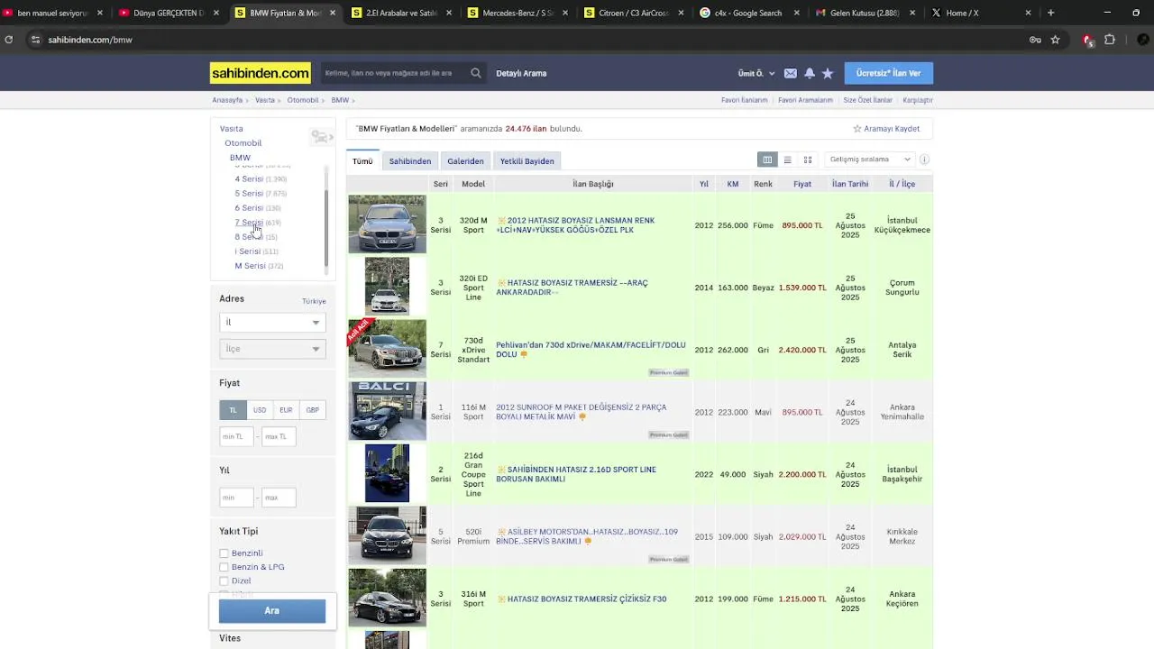Focus the keyword search box

395,73
